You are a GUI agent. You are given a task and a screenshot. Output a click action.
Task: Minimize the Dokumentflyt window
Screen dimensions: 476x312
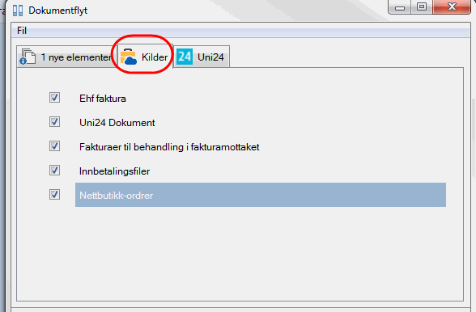[400, 6]
